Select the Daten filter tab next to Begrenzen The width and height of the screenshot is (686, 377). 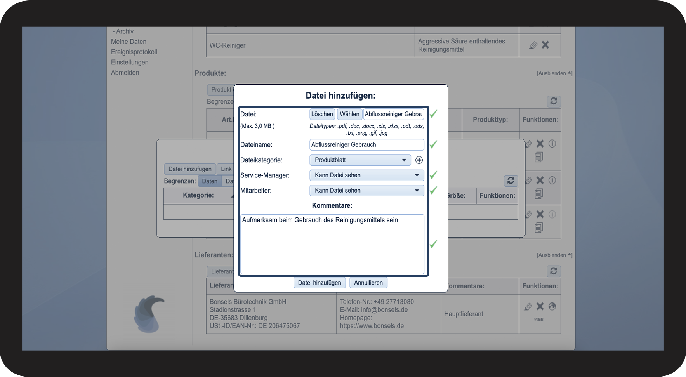[x=210, y=181]
